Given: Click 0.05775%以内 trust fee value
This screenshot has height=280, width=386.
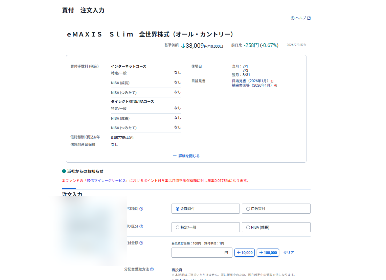Looking at the screenshot, I should pyautogui.click(x=122, y=138).
